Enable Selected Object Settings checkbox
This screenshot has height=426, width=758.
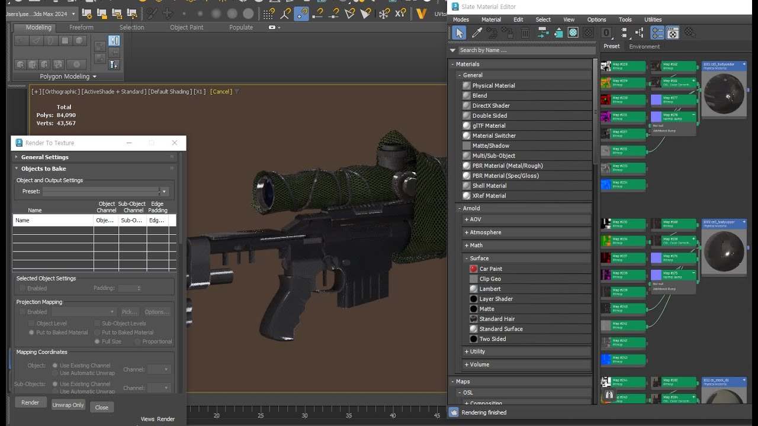[x=23, y=288]
